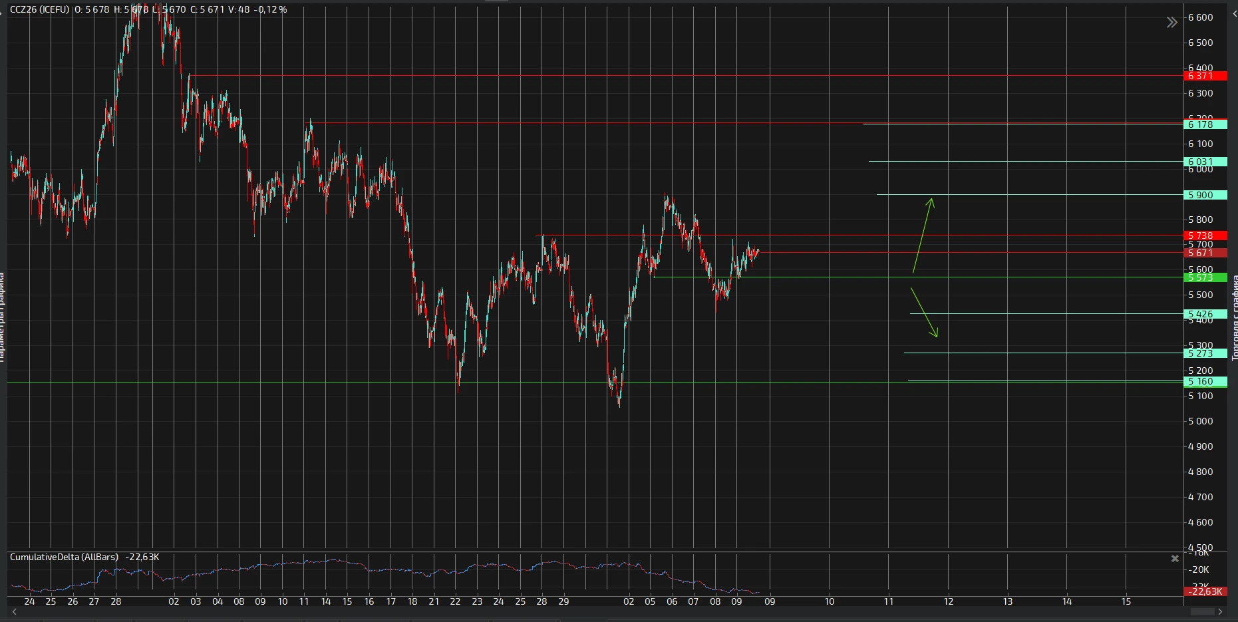1238x622 pixels.
Task: Select the 5 426 price level label
Action: (x=1207, y=314)
